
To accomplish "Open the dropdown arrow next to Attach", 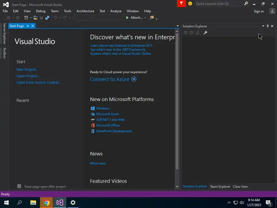I will point(145,18).
